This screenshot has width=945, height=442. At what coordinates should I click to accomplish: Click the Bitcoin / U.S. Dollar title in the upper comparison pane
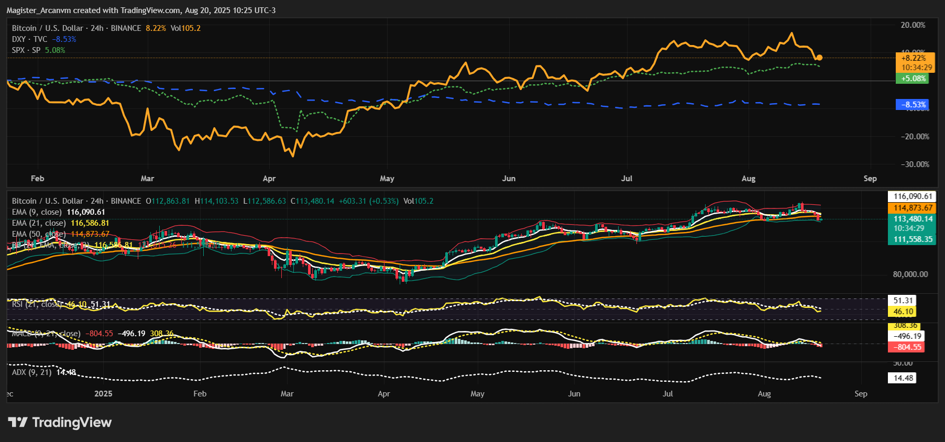point(76,28)
